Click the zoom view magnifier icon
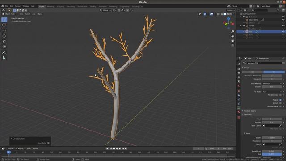This screenshot has height=161, width=286. tap(233, 32)
